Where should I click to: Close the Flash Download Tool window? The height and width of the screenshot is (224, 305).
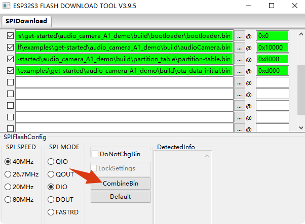[295, 6]
